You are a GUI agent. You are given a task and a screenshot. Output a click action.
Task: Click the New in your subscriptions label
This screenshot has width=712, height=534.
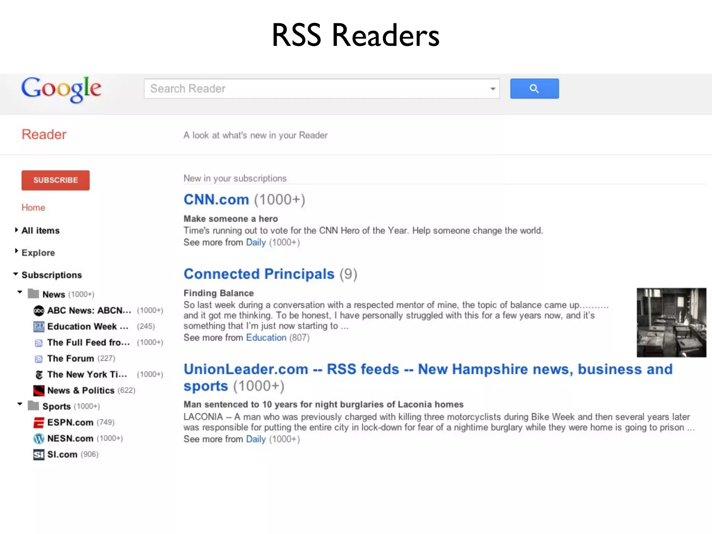pyautogui.click(x=235, y=178)
